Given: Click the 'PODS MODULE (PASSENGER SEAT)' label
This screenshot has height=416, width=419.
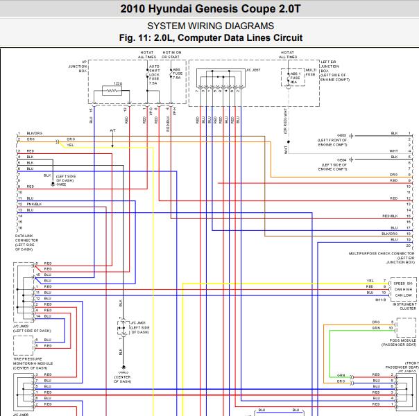Looking at the screenshot, I should (399, 343).
